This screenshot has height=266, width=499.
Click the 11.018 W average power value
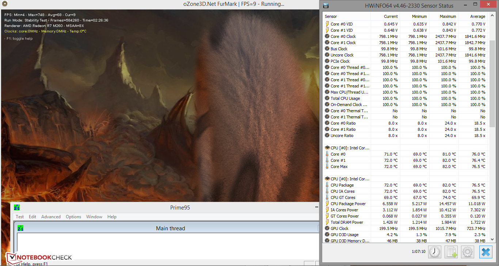(477, 204)
